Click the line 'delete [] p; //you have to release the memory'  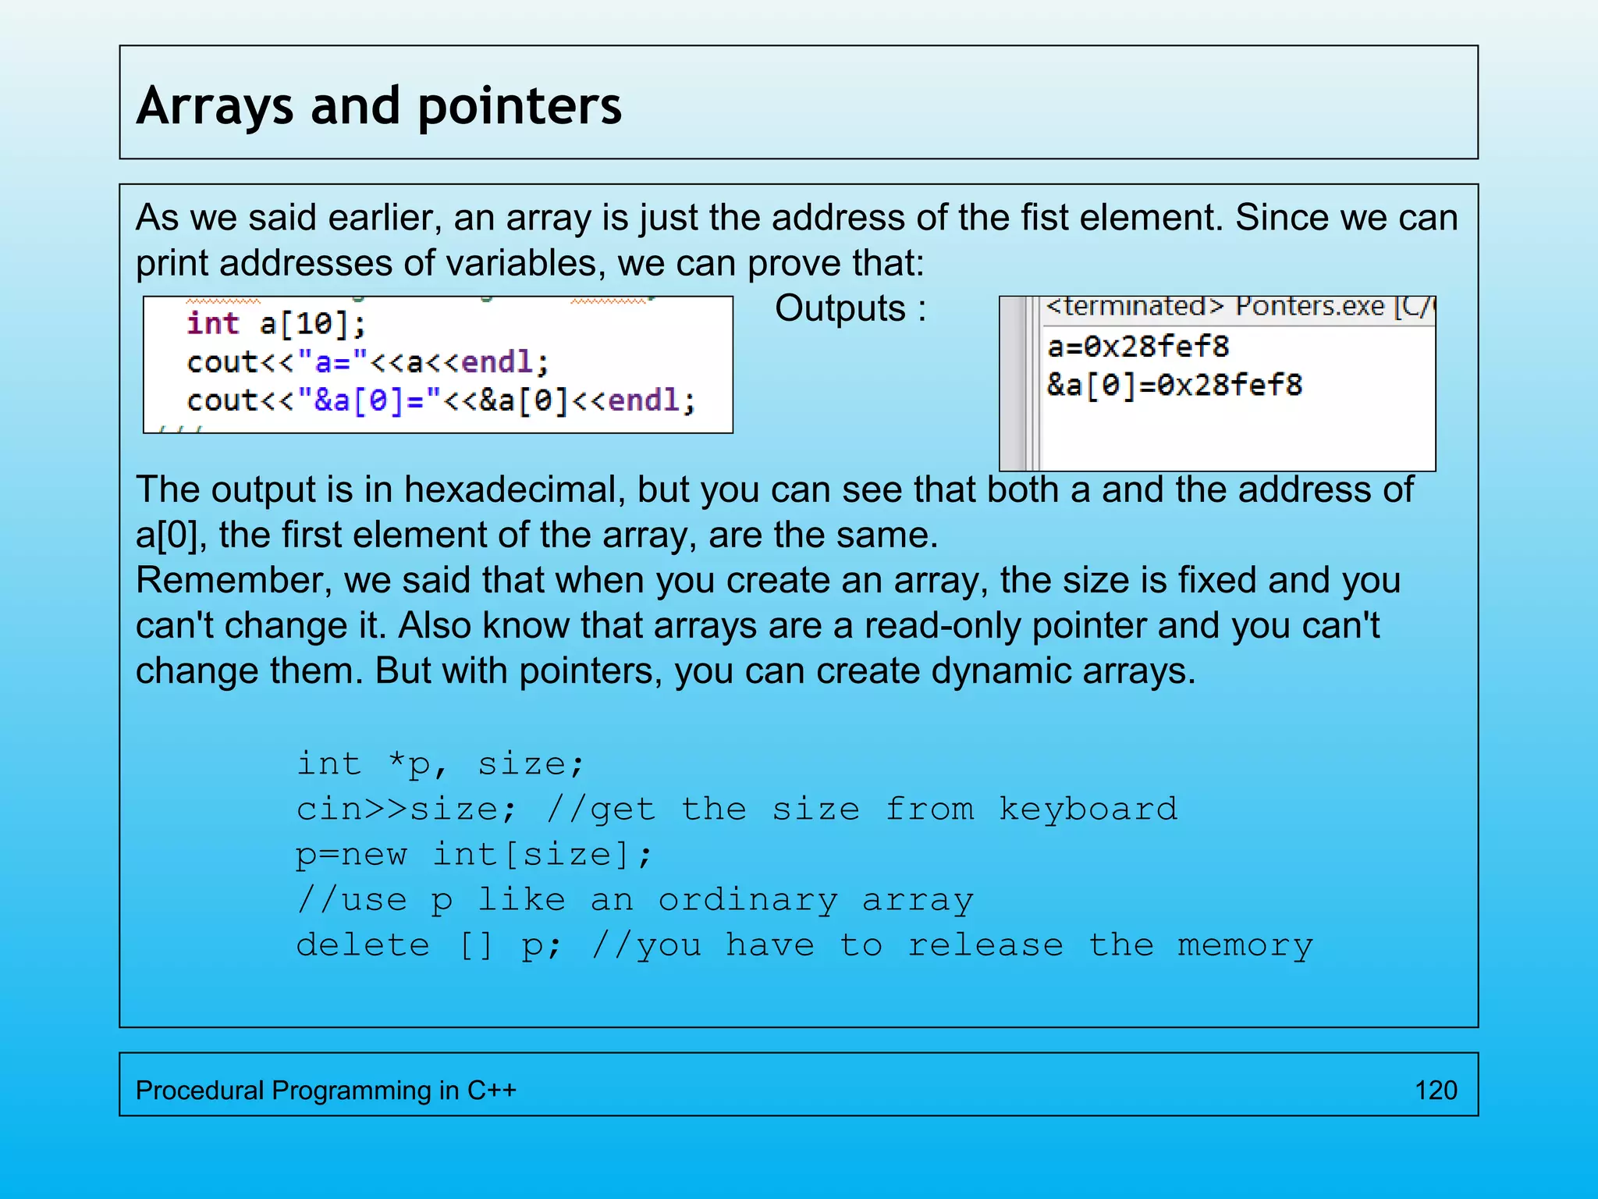click(804, 945)
